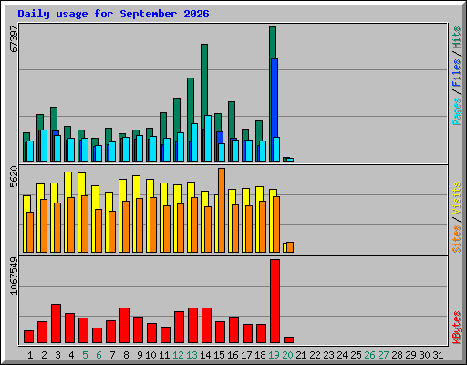Click the green Hits legend label

[x=457, y=37]
